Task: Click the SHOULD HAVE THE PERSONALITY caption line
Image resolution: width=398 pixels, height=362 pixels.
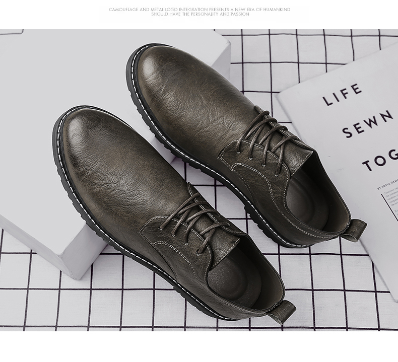Action: [200, 15]
